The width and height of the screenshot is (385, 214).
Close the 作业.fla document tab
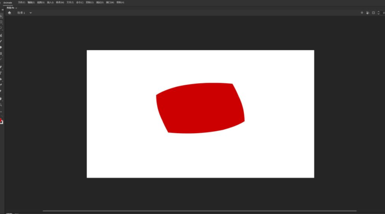[x=16, y=8]
